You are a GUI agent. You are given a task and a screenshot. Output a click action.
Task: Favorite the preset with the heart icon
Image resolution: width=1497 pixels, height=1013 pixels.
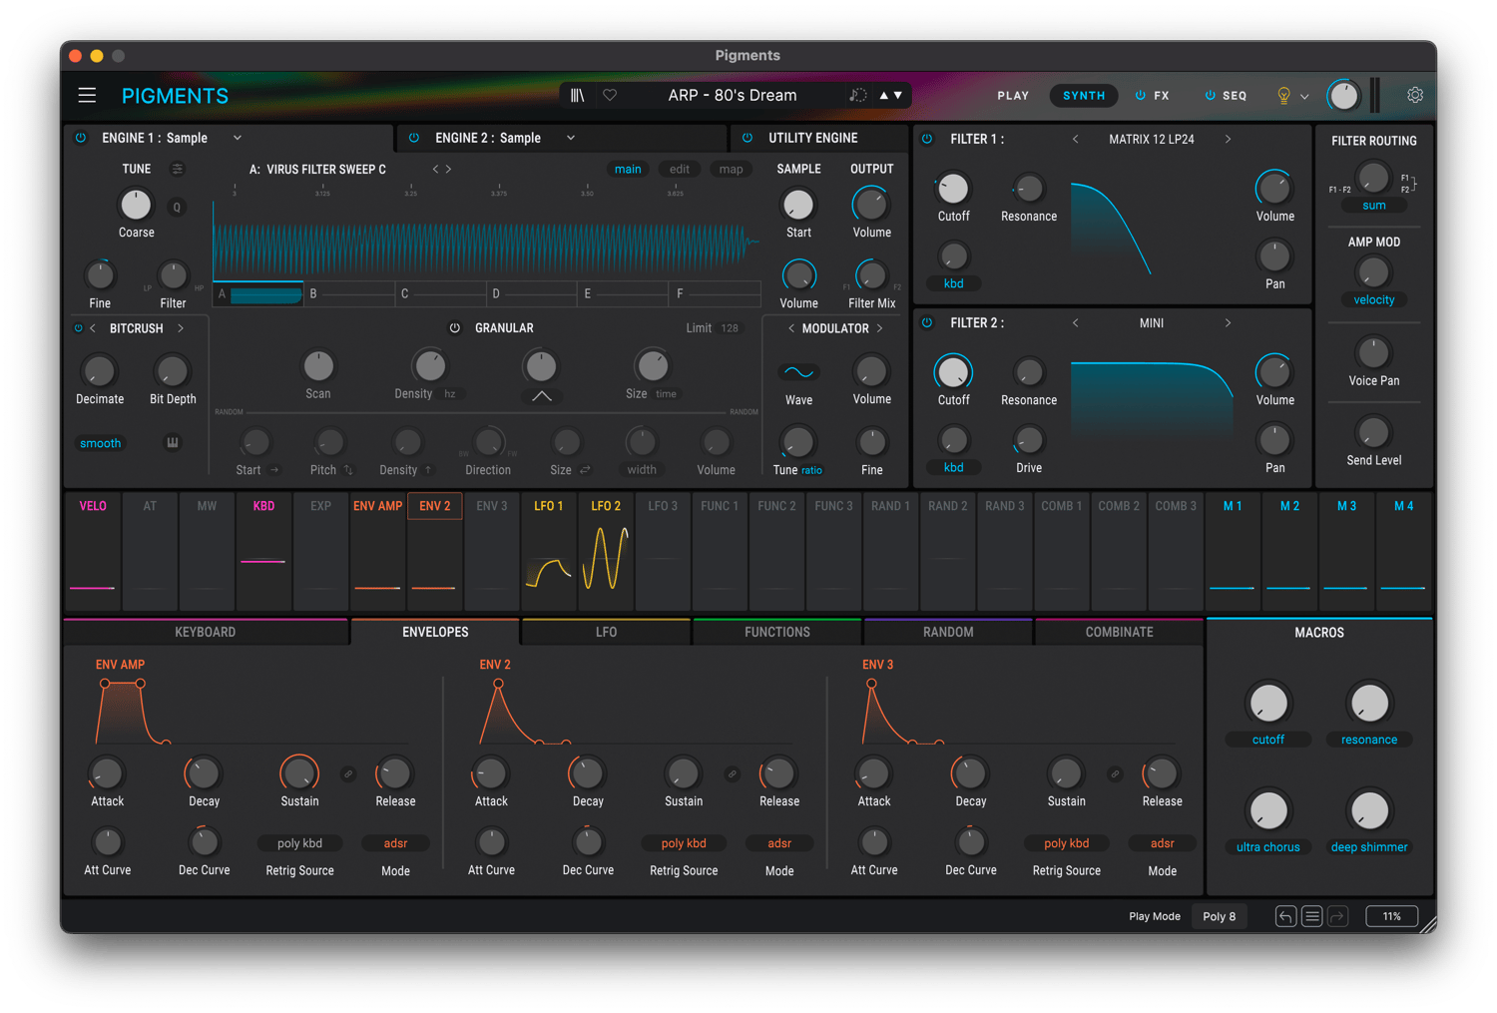(x=610, y=96)
